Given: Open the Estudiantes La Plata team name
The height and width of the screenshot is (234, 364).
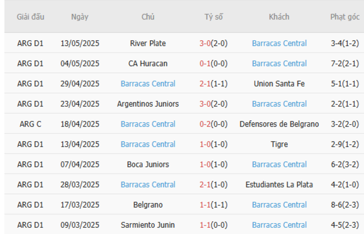Looking at the screenshot, I should [279, 184].
